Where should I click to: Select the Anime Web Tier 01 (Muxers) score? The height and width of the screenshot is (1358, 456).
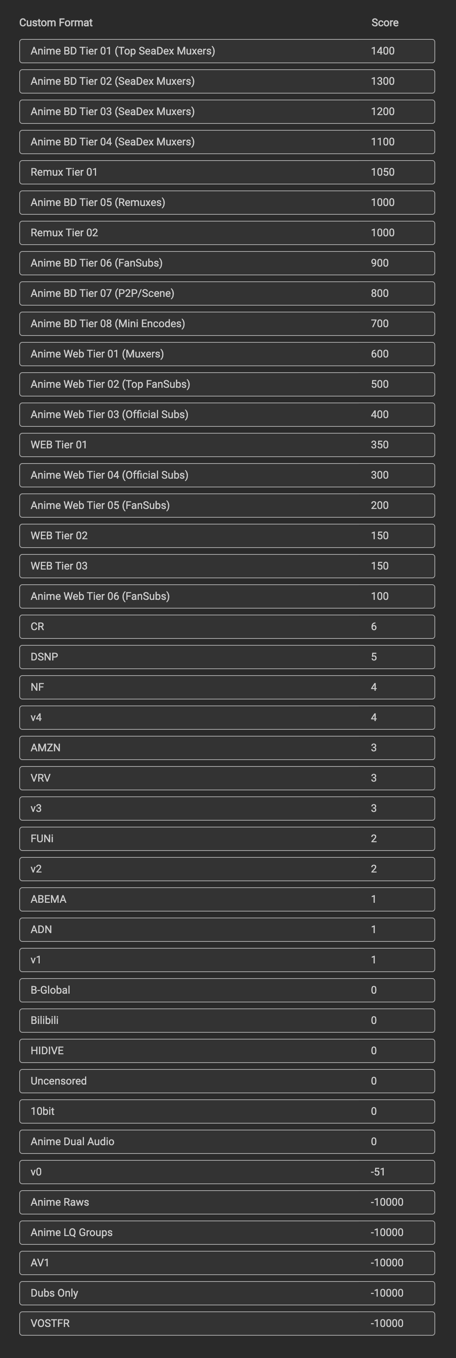tap(380, 354)
